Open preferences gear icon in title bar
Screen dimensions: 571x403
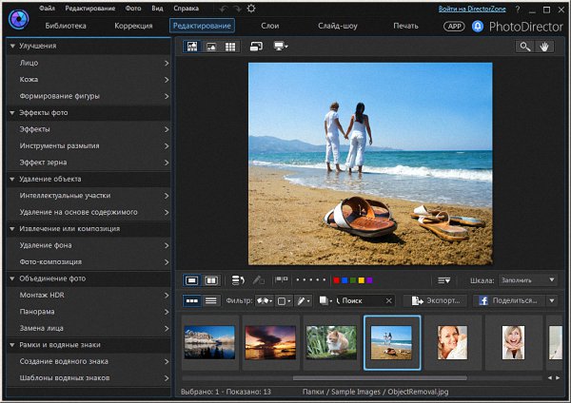(251, 9)
